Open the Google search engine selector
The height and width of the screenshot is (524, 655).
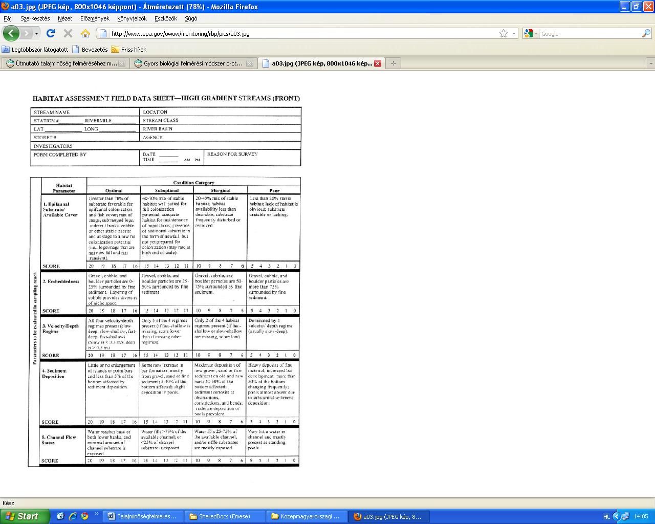coord(532,34)
